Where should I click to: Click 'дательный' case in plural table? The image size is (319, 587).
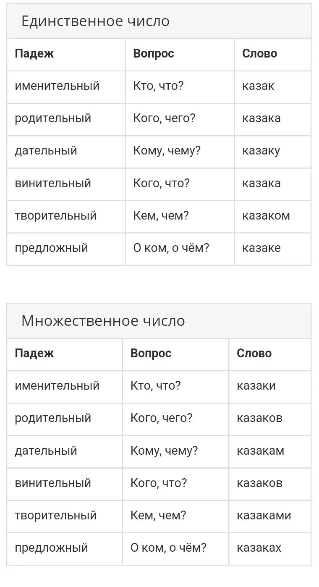46,451
